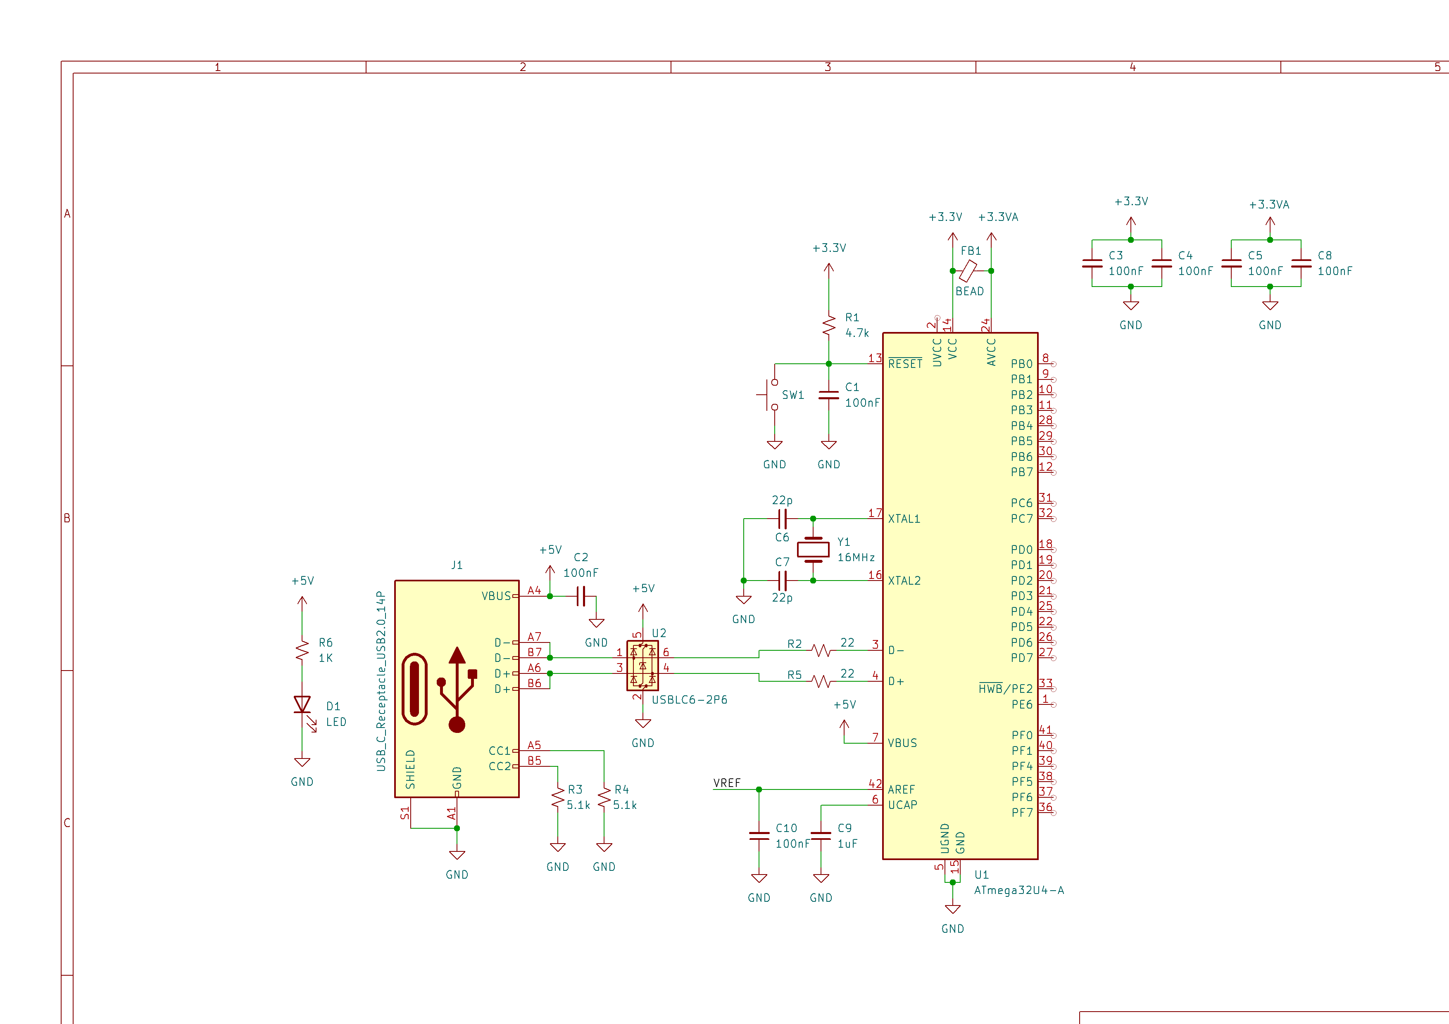Click the VREF net label
This screenshot has width=1449, height=1024.
pos(726,783)
